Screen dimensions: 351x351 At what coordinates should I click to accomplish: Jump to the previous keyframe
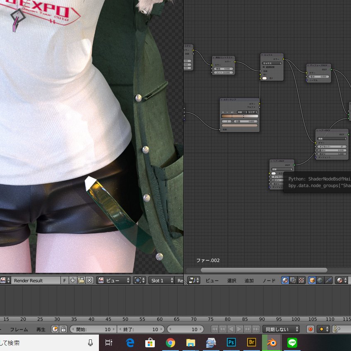point(223,329)
